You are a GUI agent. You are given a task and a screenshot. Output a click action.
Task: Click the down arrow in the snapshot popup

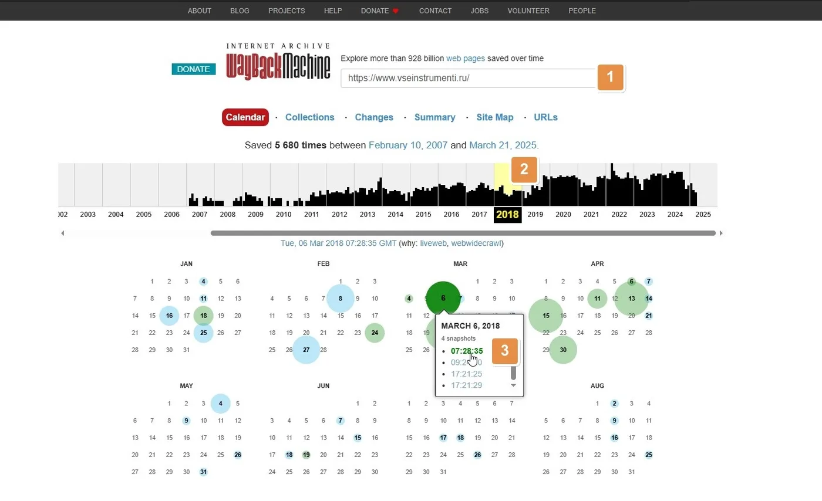pos(513,385)
